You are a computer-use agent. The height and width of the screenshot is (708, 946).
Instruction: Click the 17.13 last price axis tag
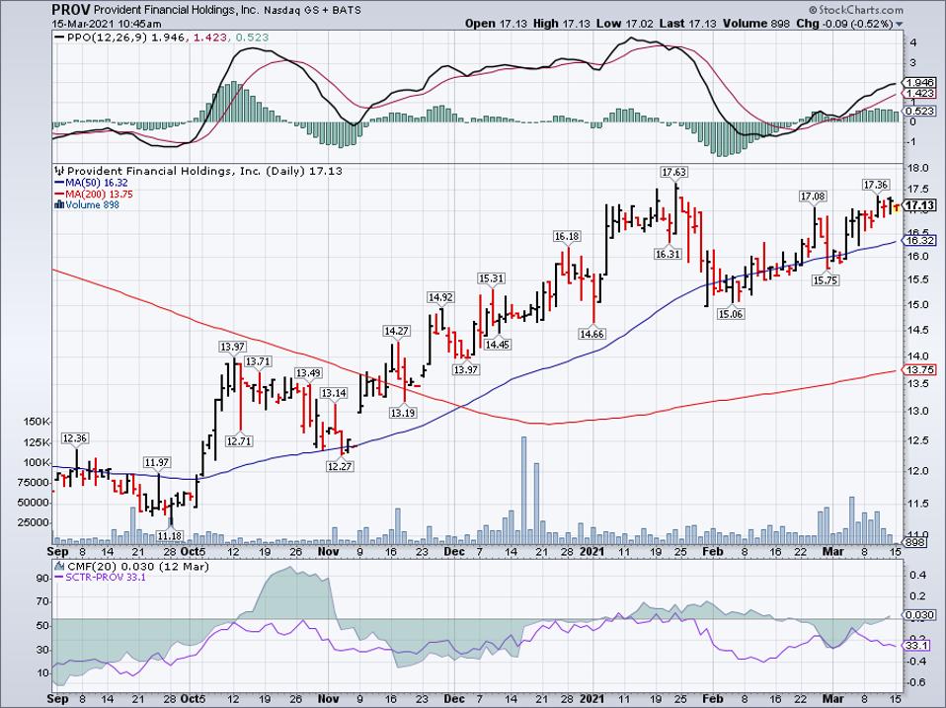920,205
